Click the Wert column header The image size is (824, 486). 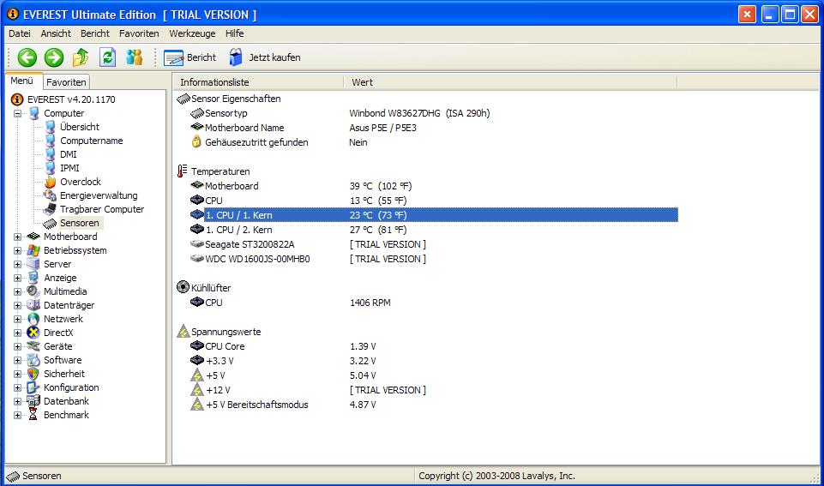[x=510, y=82]
